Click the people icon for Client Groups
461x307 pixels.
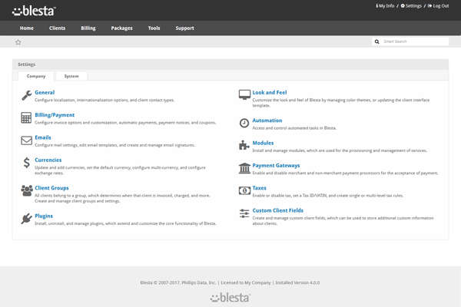pos(27,190)
